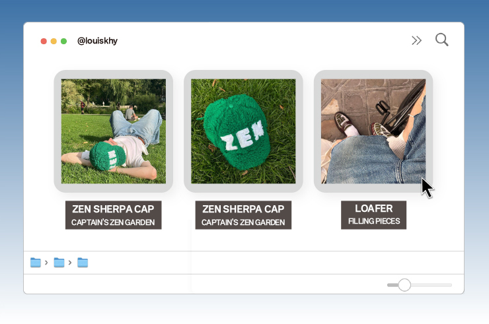Click the FILLING PIECES brand text
This screenshot has width=489, height=324.
tap(373, 221)
